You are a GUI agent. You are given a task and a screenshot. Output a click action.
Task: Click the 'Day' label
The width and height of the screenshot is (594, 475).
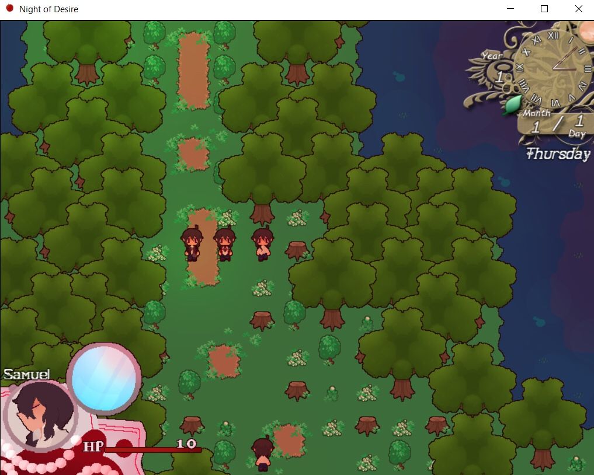577,134
